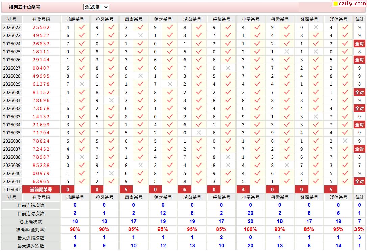Click the red 当前期杀号 label for 2026042
This screenshot has width=367, height=252.
41,190
